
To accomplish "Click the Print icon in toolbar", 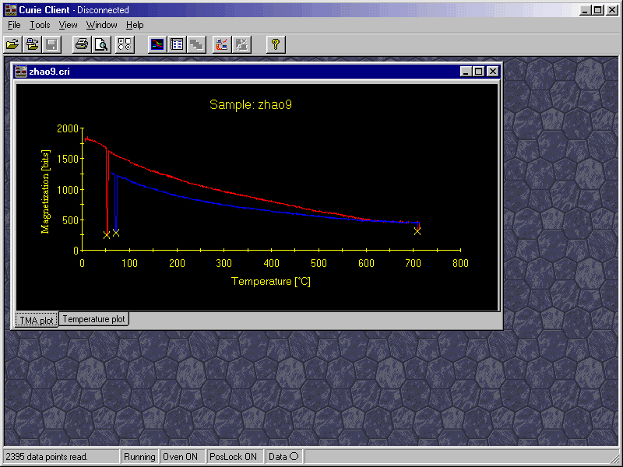I will [x=81, y=44].
